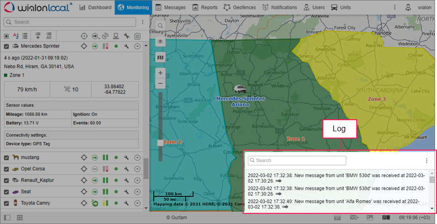Go to the Geofences tab
Image resolution: width=437 pixels, height=224 pixels.
click(240, 8)
